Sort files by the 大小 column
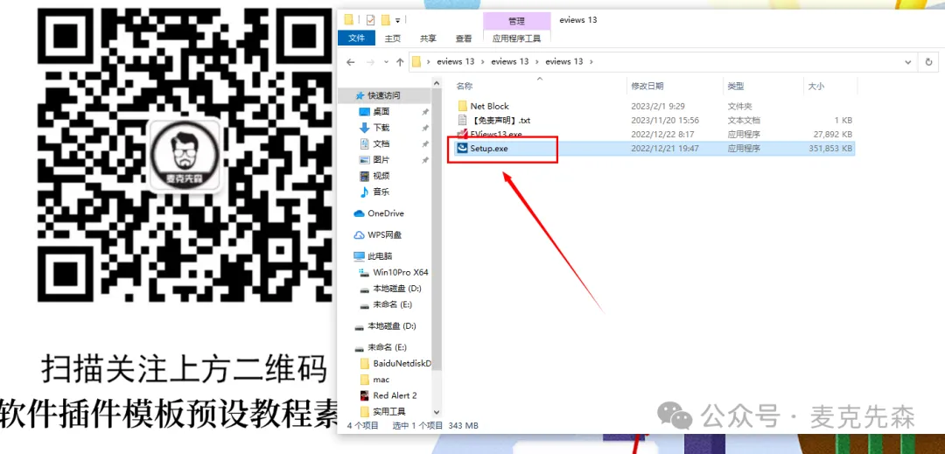The height and width of the screenshot is (454, 945). (x=816, y=87)
